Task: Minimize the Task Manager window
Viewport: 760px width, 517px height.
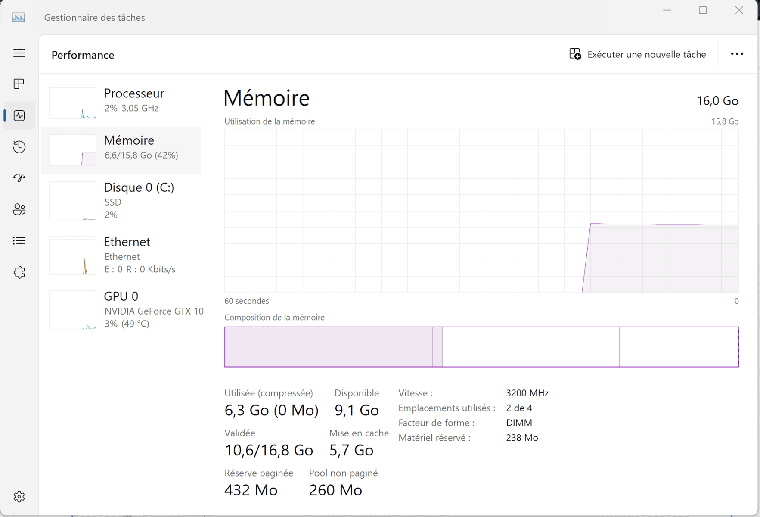Action: click(x=667, y=10)
